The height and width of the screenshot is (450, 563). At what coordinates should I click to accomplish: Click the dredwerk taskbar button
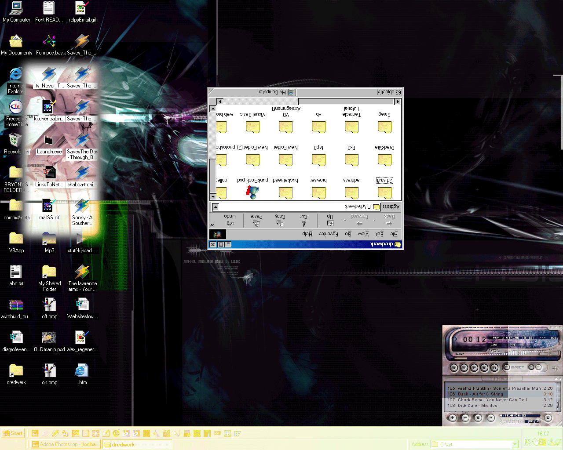point(137,444)
